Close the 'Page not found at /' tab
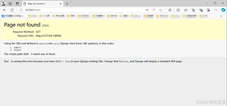The width and height of the screenshot is (227, 106). click(x=61, y=4)
